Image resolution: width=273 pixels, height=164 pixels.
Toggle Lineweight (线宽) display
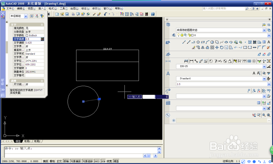click(109, 161)
